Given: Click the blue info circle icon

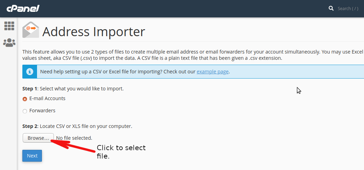Looking at the screenshot, I should pos(29,72).
